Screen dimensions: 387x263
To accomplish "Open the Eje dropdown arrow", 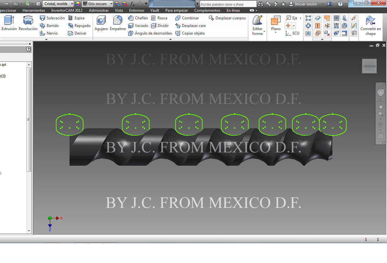I will point(300,18).
